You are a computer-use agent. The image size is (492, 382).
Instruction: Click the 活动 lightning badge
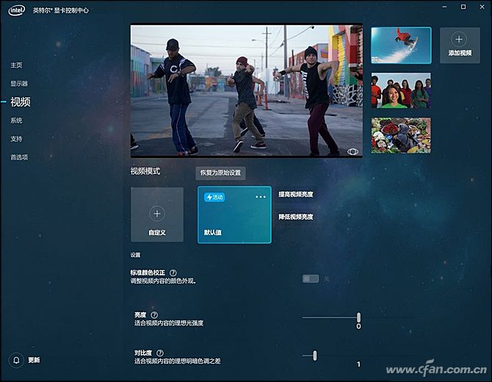tap(214, 197)
